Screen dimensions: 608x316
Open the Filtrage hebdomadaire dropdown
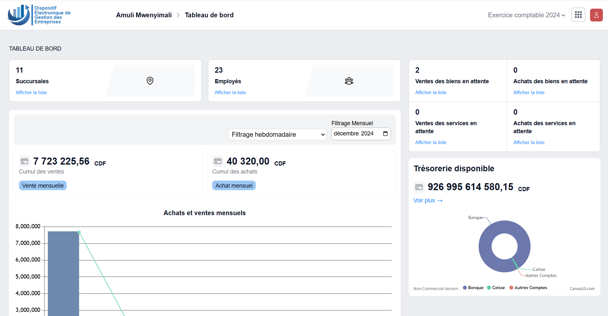[277, 134]
